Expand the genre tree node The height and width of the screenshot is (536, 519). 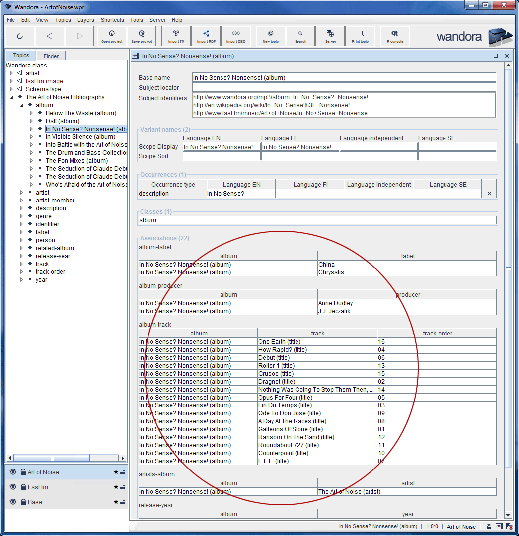pos(22,216)
